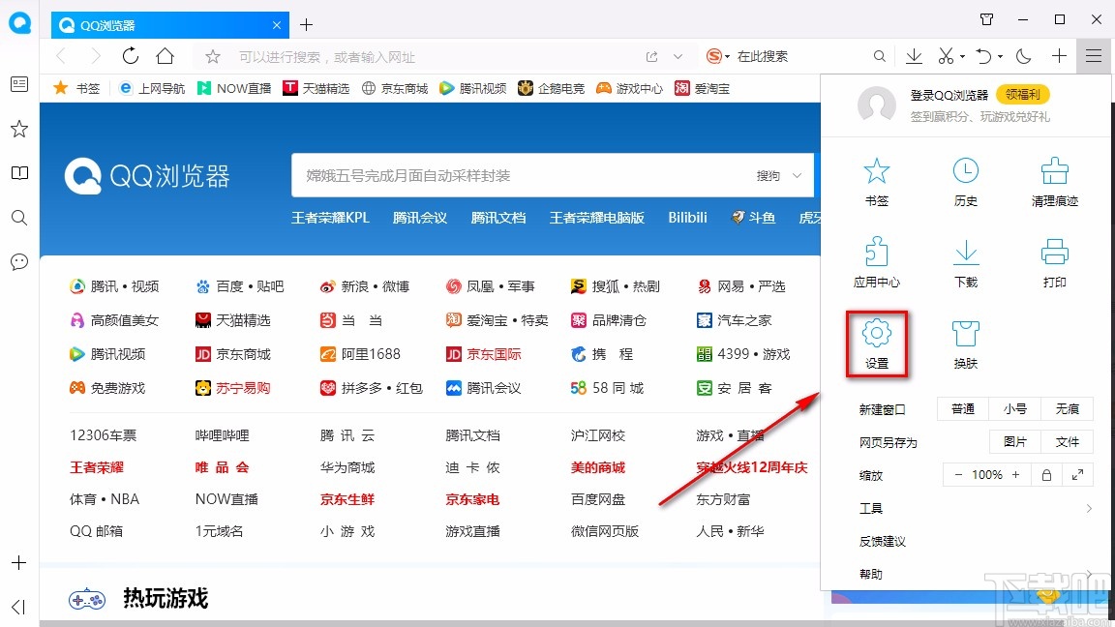Expand the undo tab dropdown arrow
This screenshot has width=1115, height=627.
click(1000, 57)
